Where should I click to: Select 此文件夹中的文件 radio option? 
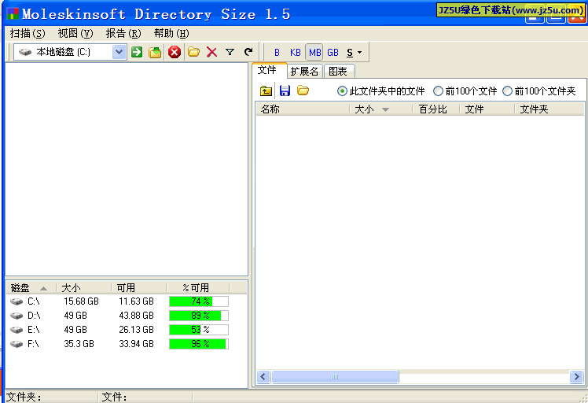click(381, 91)
